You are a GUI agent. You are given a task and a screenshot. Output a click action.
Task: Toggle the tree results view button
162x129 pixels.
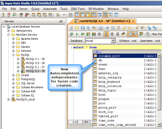click(x=136, y=34)
